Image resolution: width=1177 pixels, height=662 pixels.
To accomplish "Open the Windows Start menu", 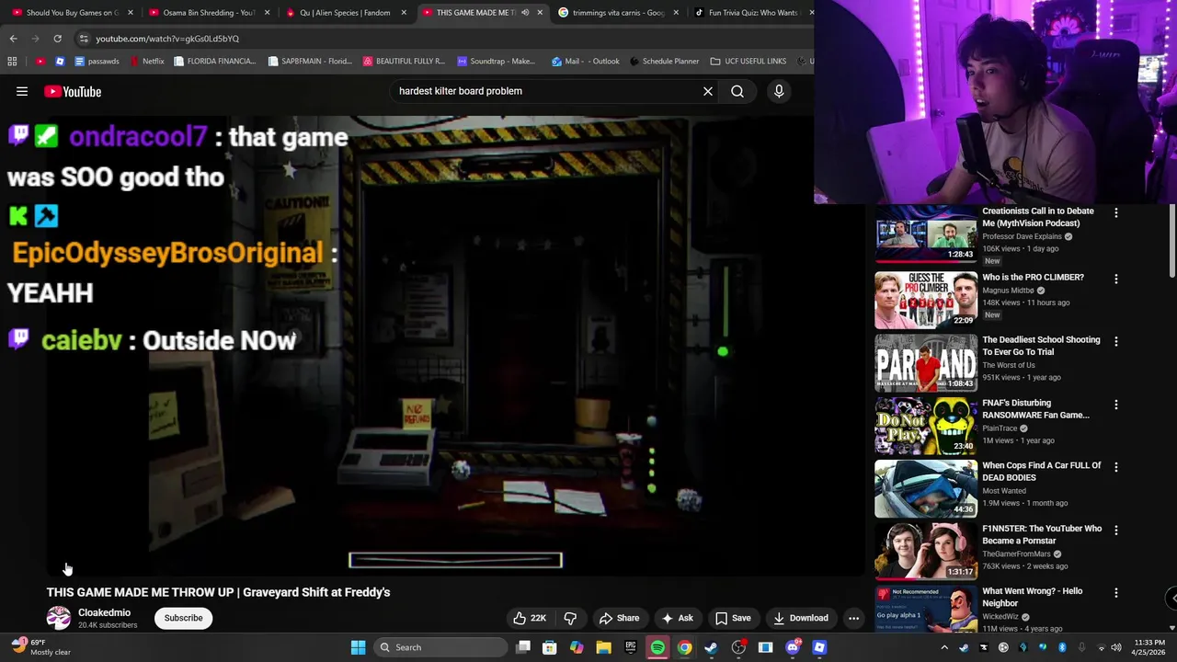I will point(358,647).
